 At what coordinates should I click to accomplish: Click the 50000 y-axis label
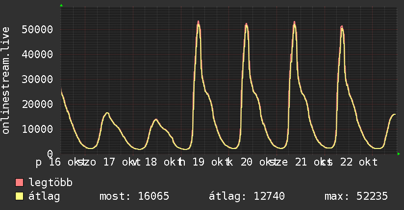point(37,29)
